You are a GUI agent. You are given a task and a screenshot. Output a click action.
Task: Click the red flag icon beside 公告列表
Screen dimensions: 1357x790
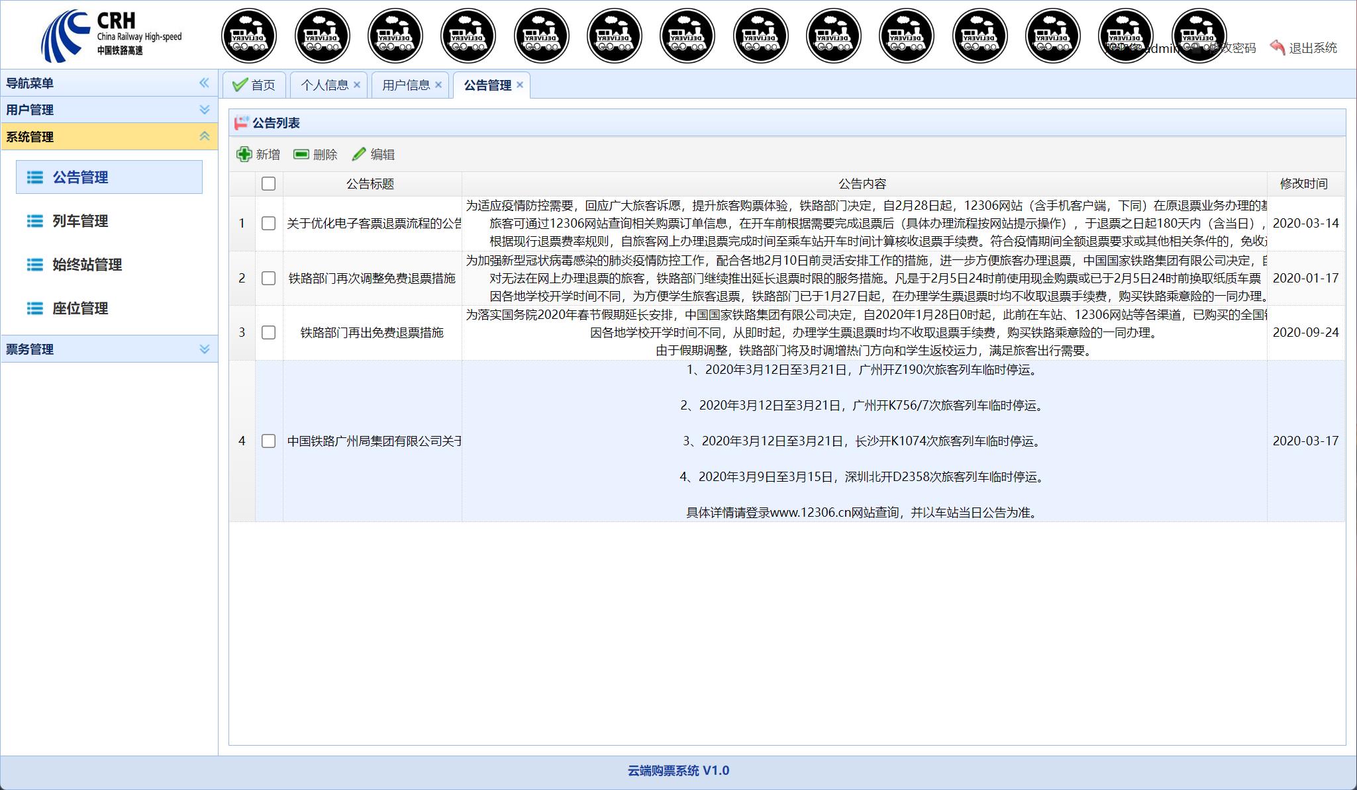240,123
